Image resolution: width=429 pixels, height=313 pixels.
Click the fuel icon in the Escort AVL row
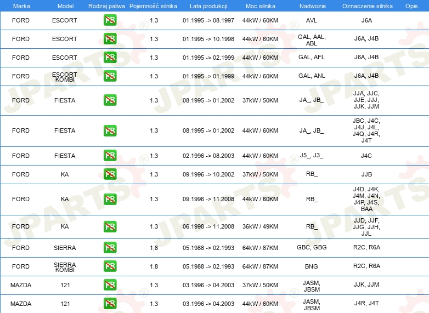(x=110, y=20)
